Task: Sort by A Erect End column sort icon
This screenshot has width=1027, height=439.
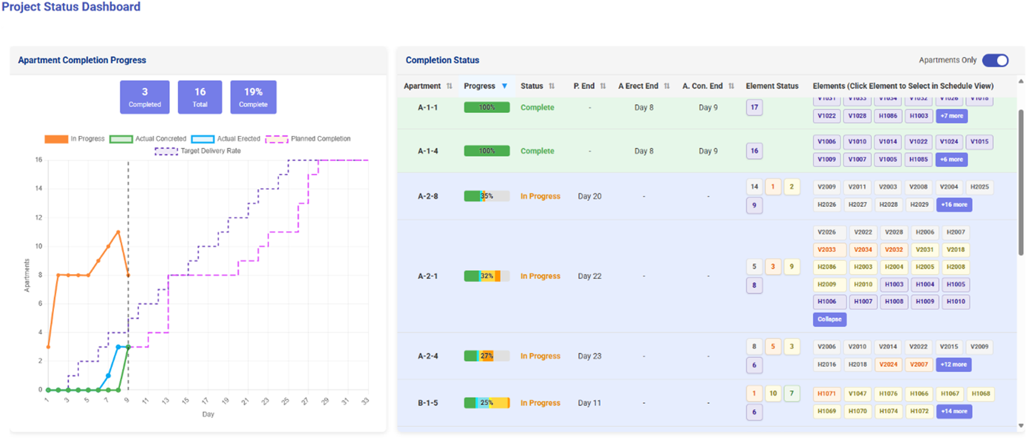Action: (667, 86)
